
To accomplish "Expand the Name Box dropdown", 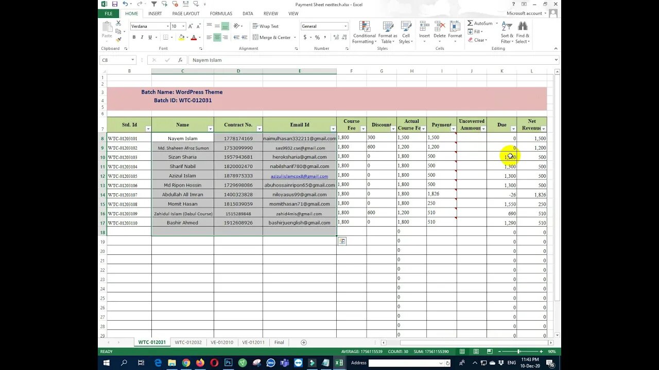I will coord(132,60).
